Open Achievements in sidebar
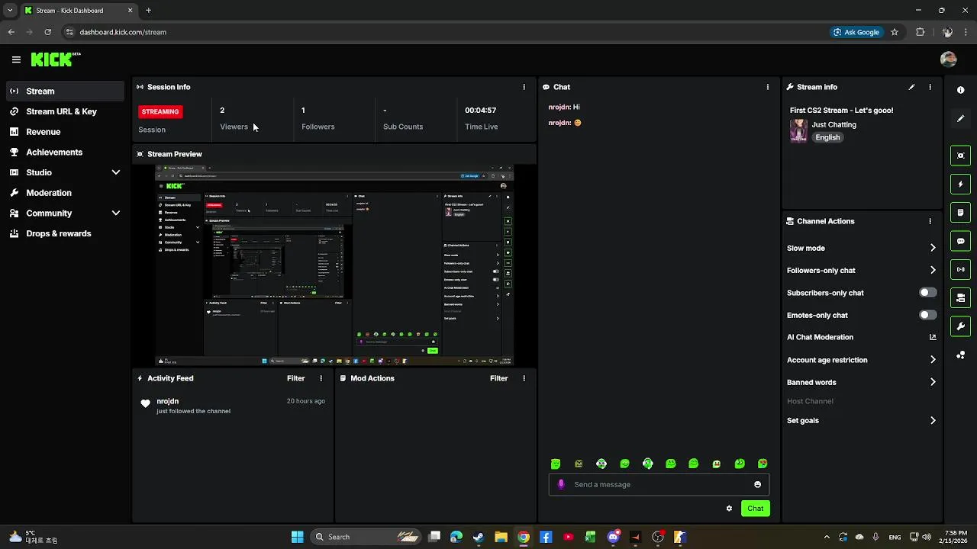 pos(65,152)
